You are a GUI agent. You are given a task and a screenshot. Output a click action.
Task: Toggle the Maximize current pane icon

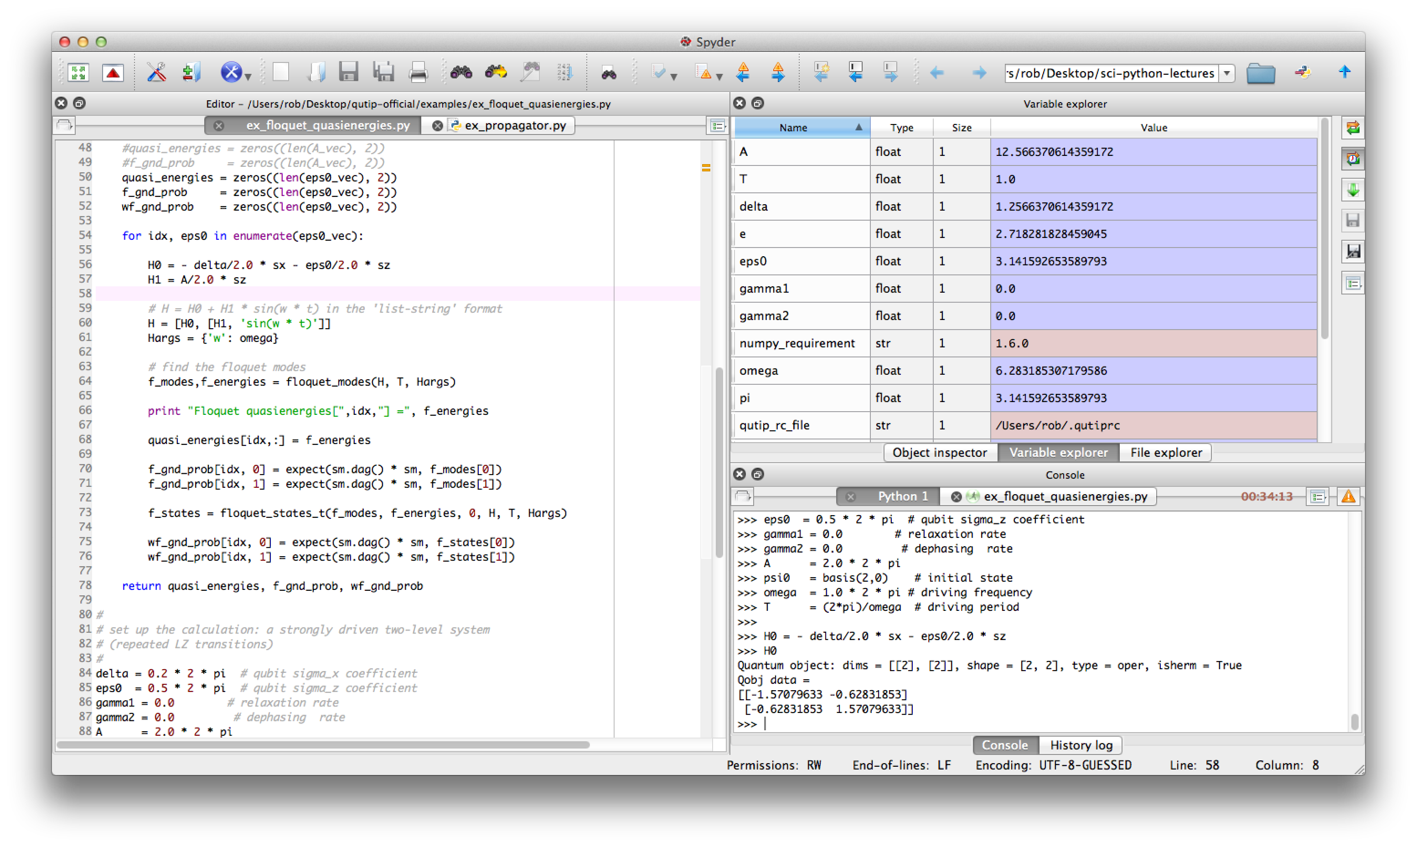coord(78,72)
